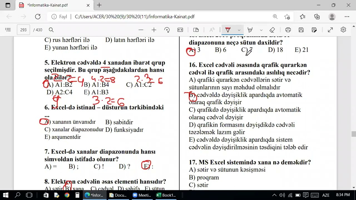Open Microsoft Store from the taskbar
This screenshot has width=356, height=200.
(x=46, y=195)
